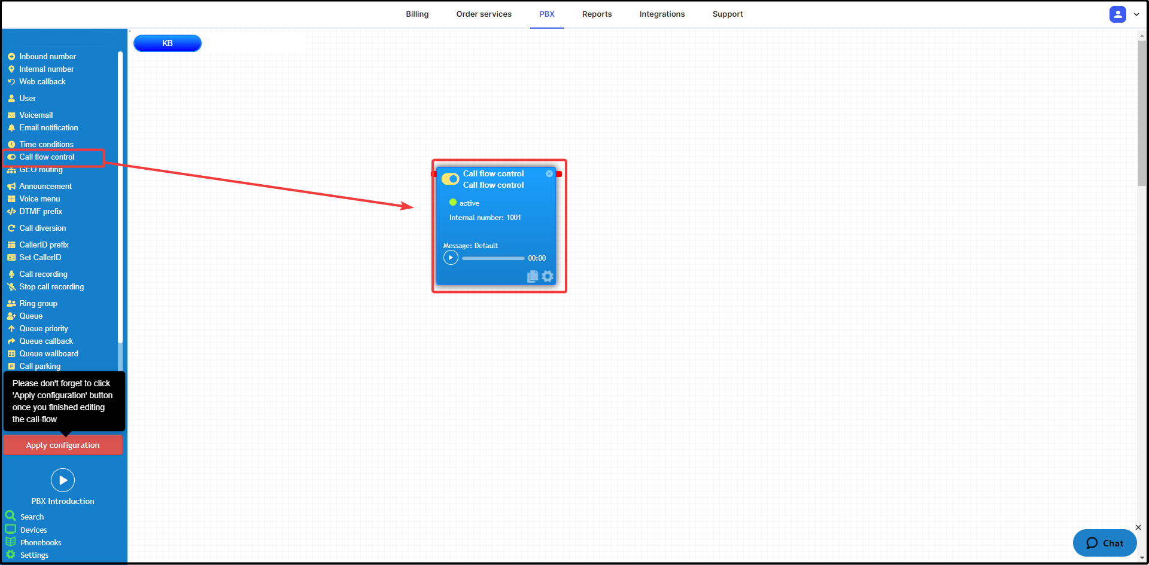Viewport: 1149px width, 565px height.
Task: Open the Reports menu
Action: [597, 14]
